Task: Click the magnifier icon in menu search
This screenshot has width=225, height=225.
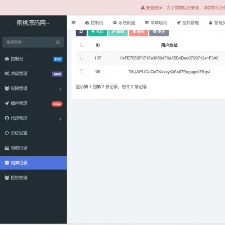Action: 58,42
